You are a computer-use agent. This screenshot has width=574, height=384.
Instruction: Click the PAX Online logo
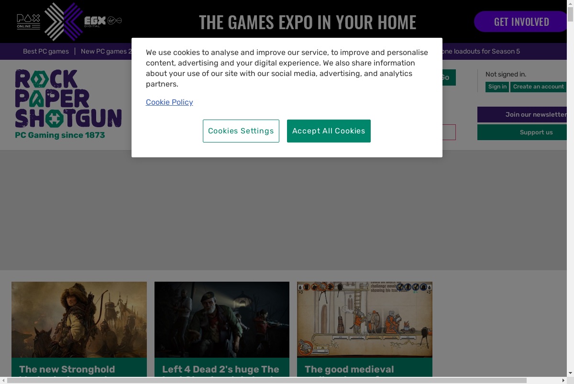click(29, 21)
